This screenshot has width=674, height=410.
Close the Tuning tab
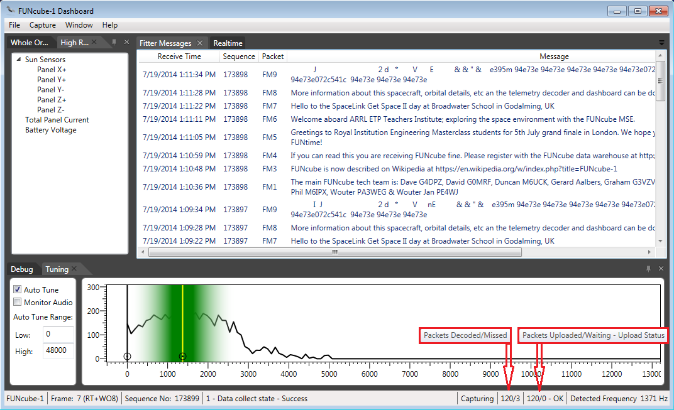[x=74, y=269]
